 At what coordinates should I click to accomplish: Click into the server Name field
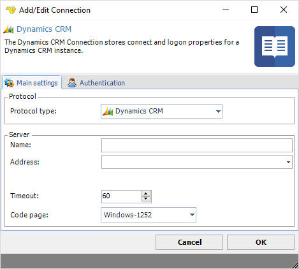click(197, 145)
